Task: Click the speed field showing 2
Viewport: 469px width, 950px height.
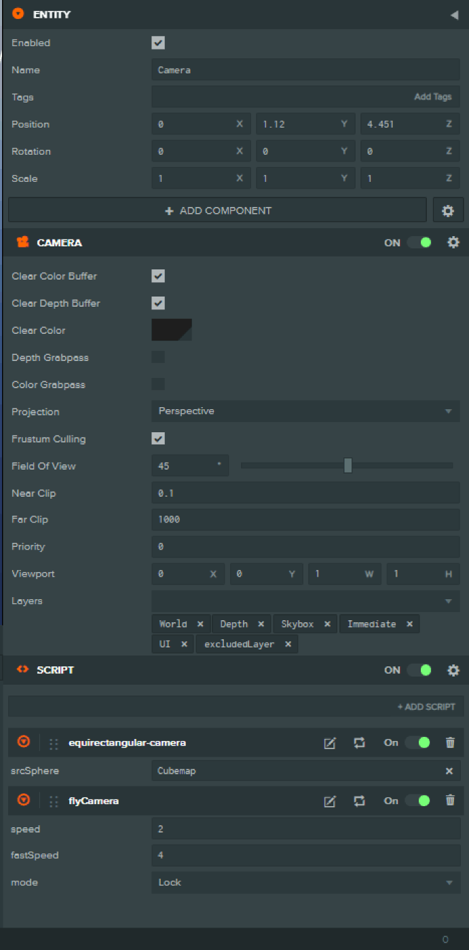Action: point(305,829)
